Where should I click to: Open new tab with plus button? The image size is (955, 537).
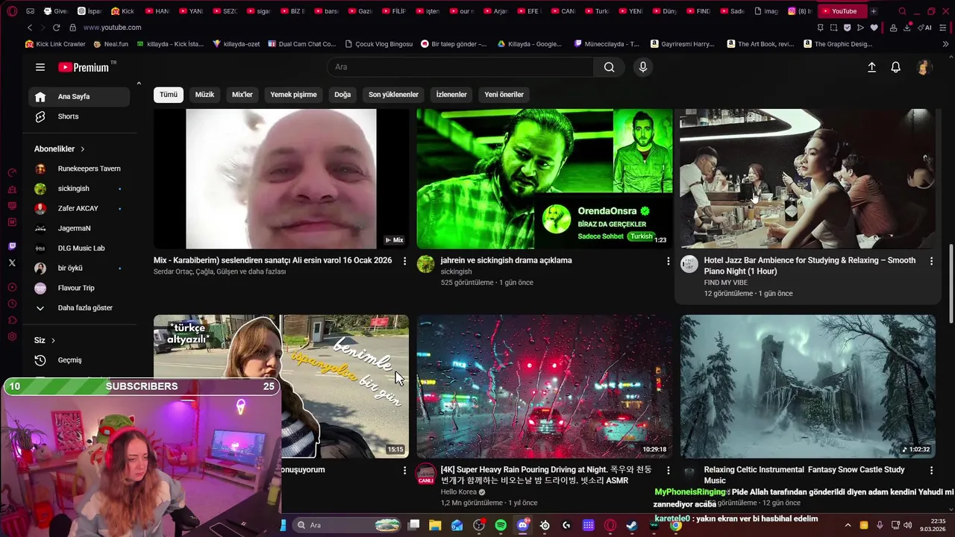coord(874,11)
